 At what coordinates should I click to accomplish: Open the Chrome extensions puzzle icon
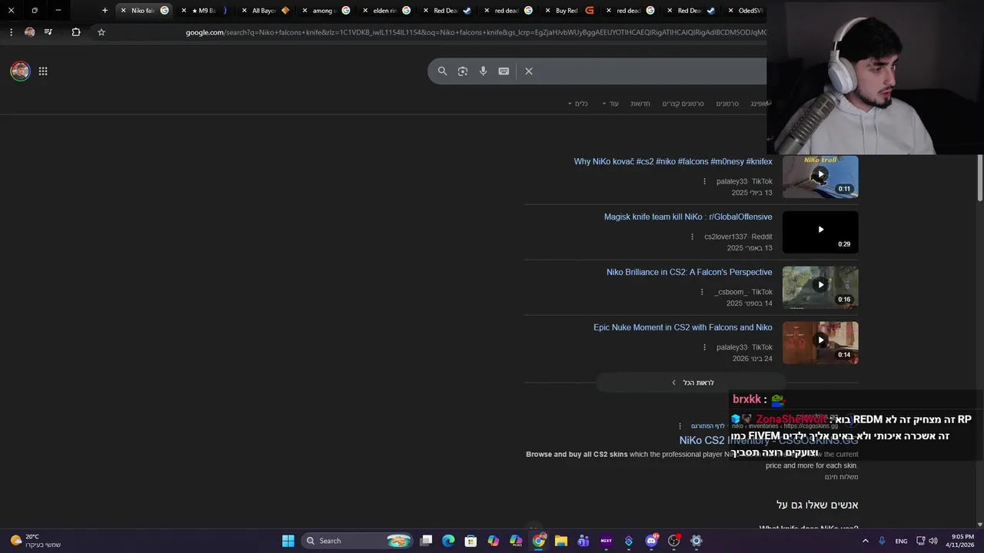[x=76, y=32]
